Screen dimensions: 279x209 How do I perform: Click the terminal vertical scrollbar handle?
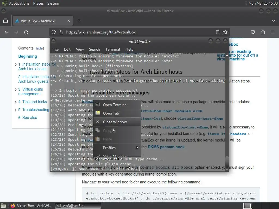(x=227, y=162)
